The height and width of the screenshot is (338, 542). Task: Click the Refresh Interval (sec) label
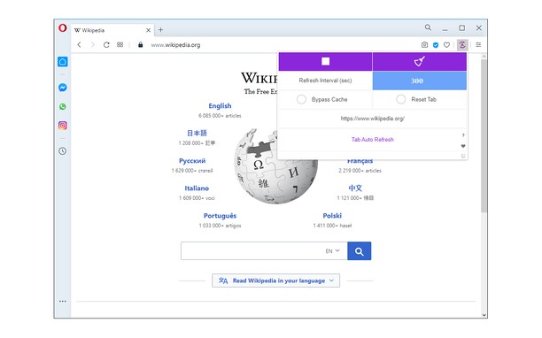[325, 81]
